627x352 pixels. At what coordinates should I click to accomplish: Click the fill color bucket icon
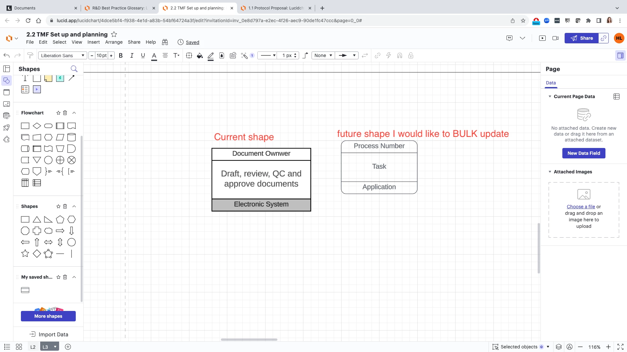(200, 56)
